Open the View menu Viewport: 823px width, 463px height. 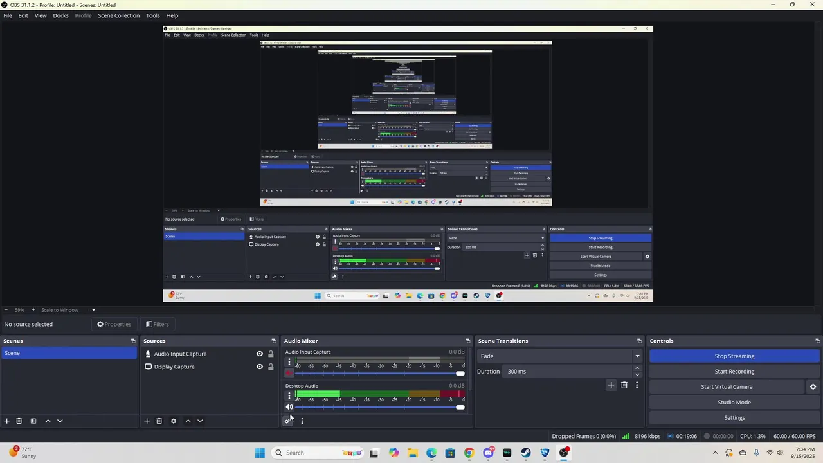click(41, 15)
